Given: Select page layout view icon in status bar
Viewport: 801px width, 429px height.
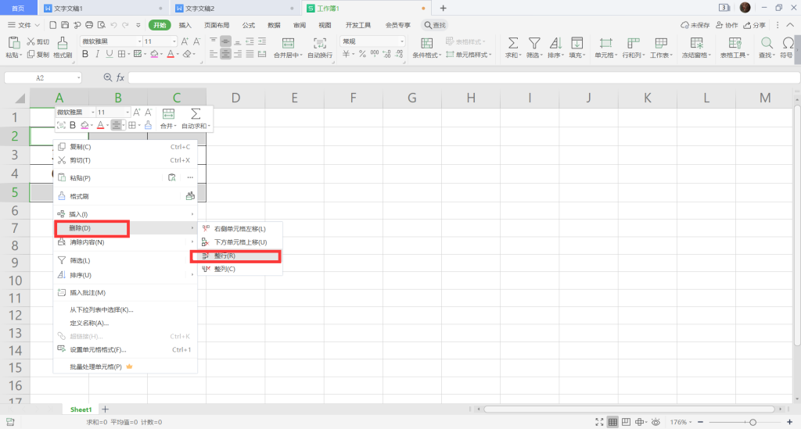Looking at the screenshot, I should (626, 423).
